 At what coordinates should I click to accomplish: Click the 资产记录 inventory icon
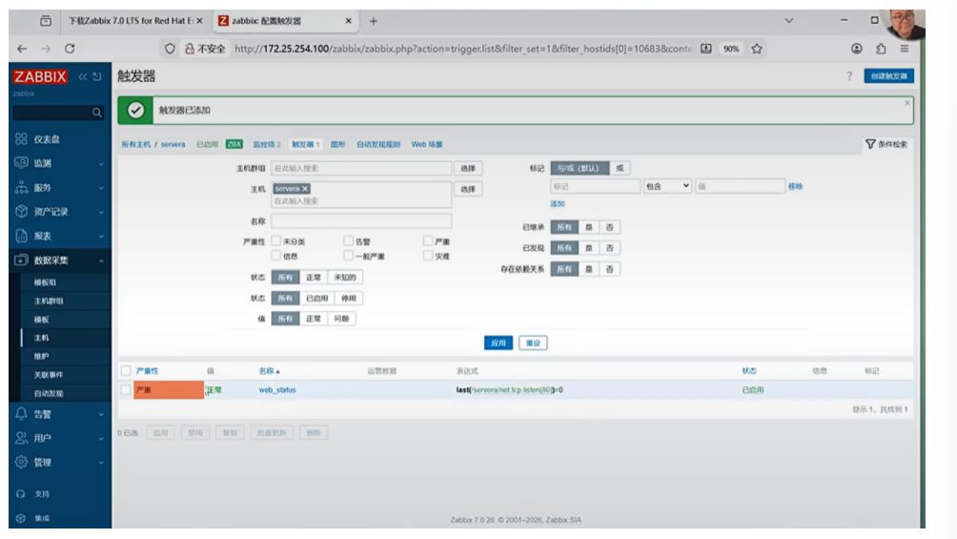pos(21,212)
